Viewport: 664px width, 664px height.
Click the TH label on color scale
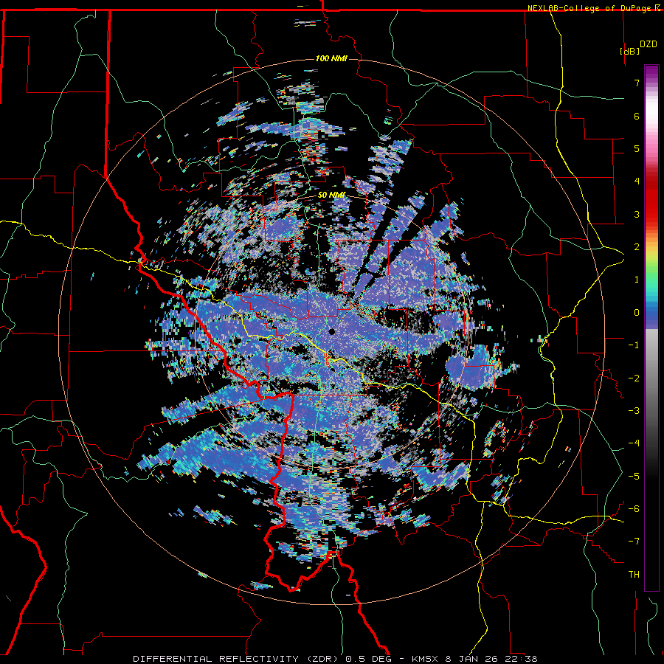[x=634, y=575]
